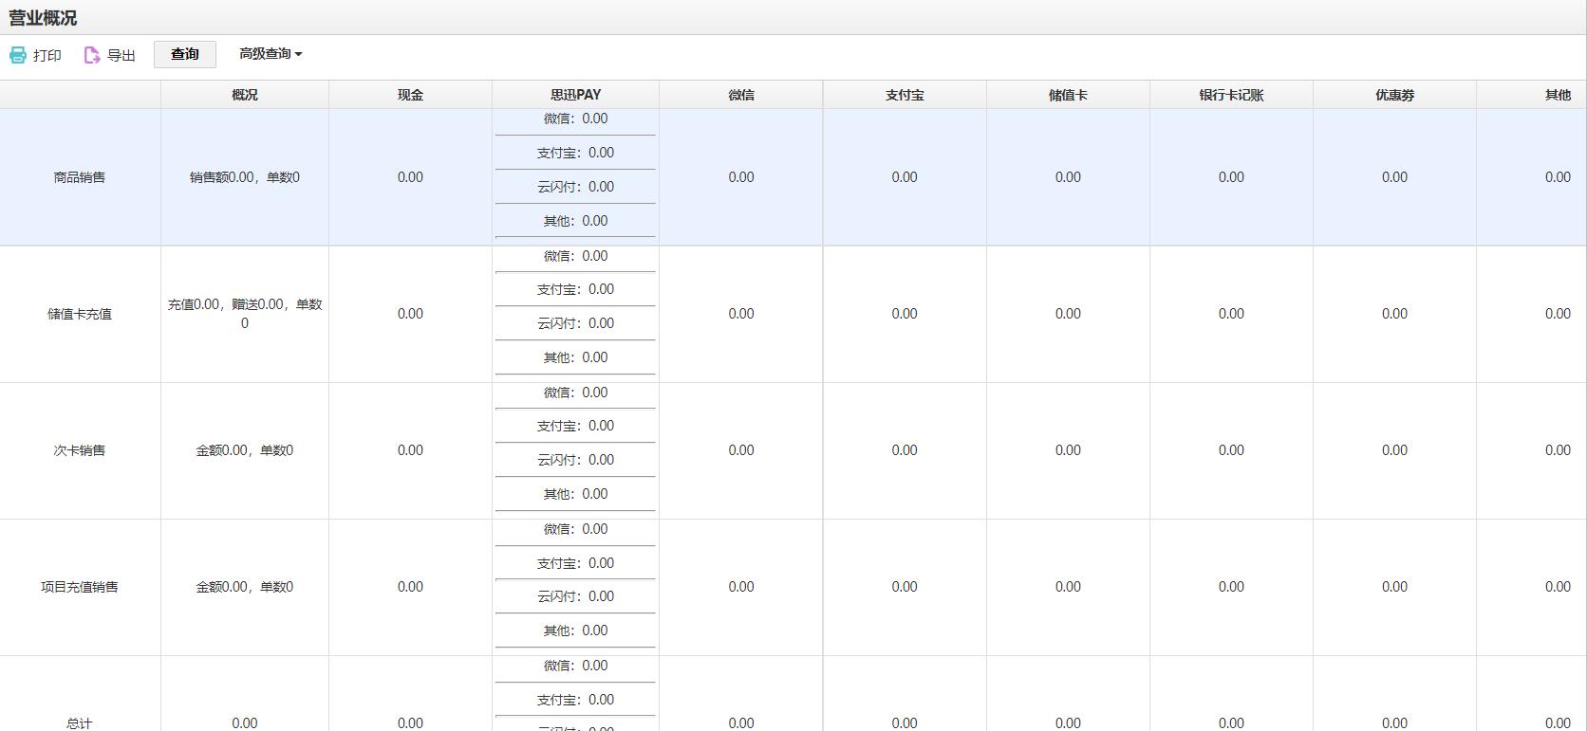Click the 微信 column header
Viewport: 1587px width, 731px height.
741,95
